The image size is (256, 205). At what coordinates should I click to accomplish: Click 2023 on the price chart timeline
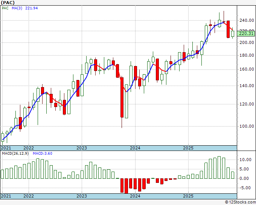(x=82, y=148)
